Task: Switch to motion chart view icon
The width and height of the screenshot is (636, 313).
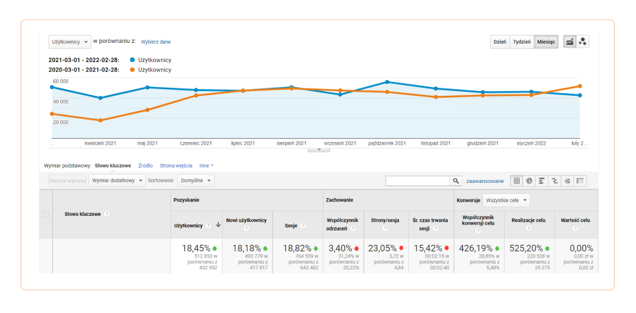Action: coord(583,42)
